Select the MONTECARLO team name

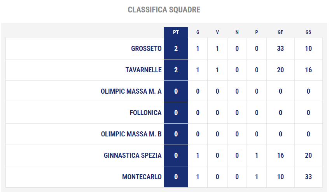pyautogui.click(x=142, y=177)
